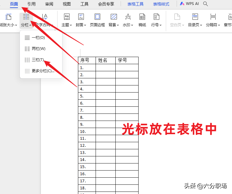Expand the 分隔符 dropdown arrow
Viewport: 232px width, 194px height.
click(219, 25)
